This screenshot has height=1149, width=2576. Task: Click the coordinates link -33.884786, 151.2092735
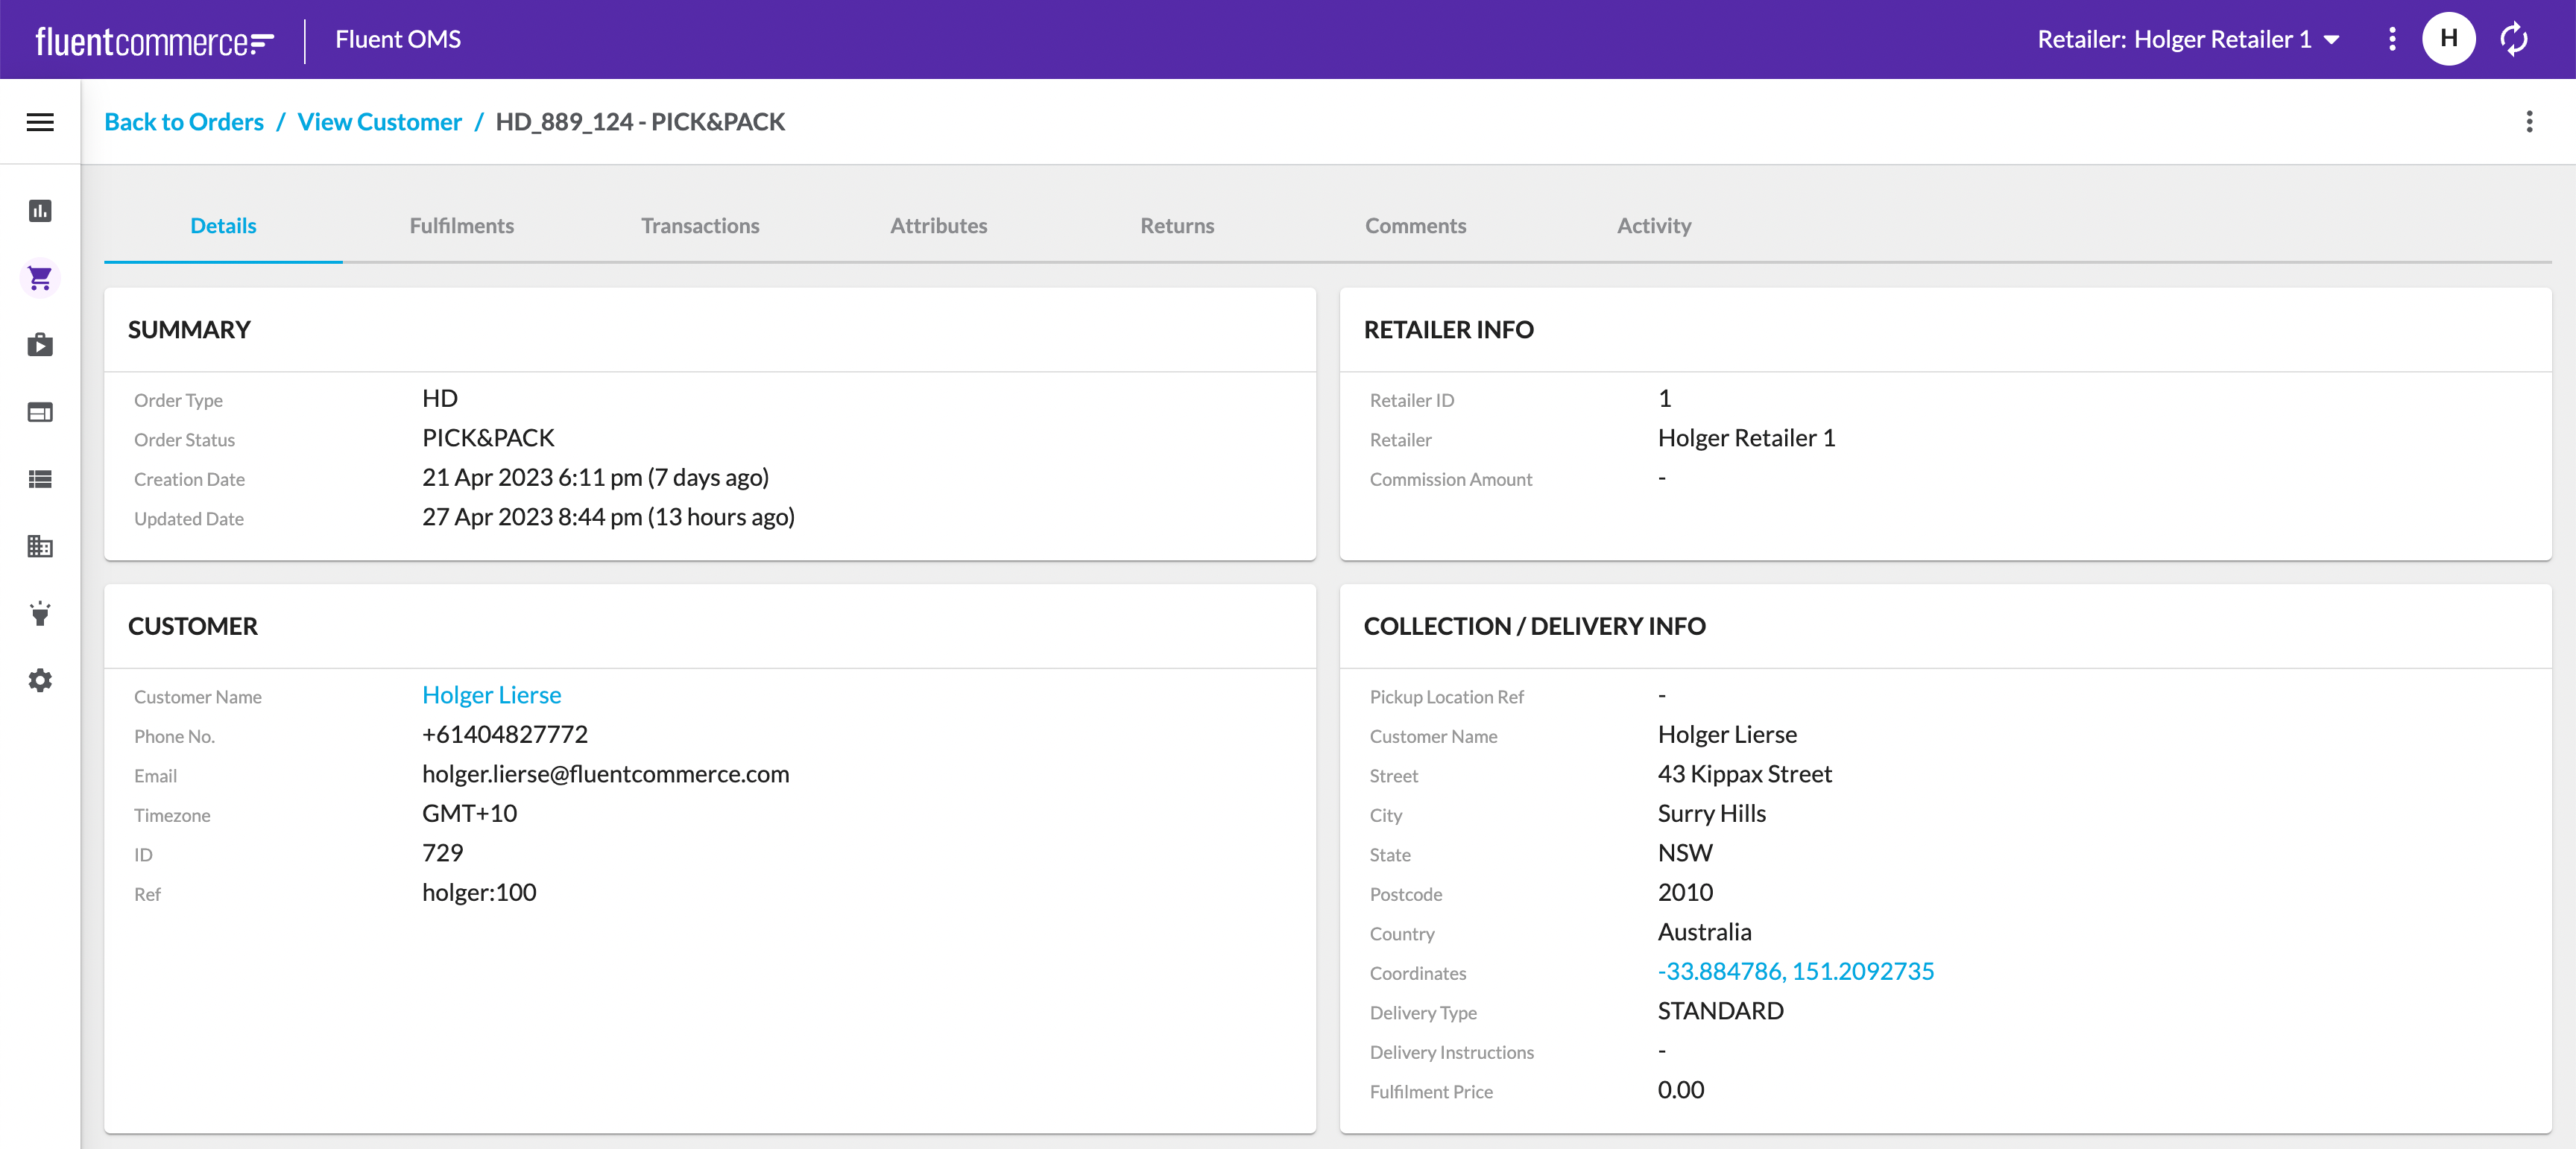[x=1796, y=970]
